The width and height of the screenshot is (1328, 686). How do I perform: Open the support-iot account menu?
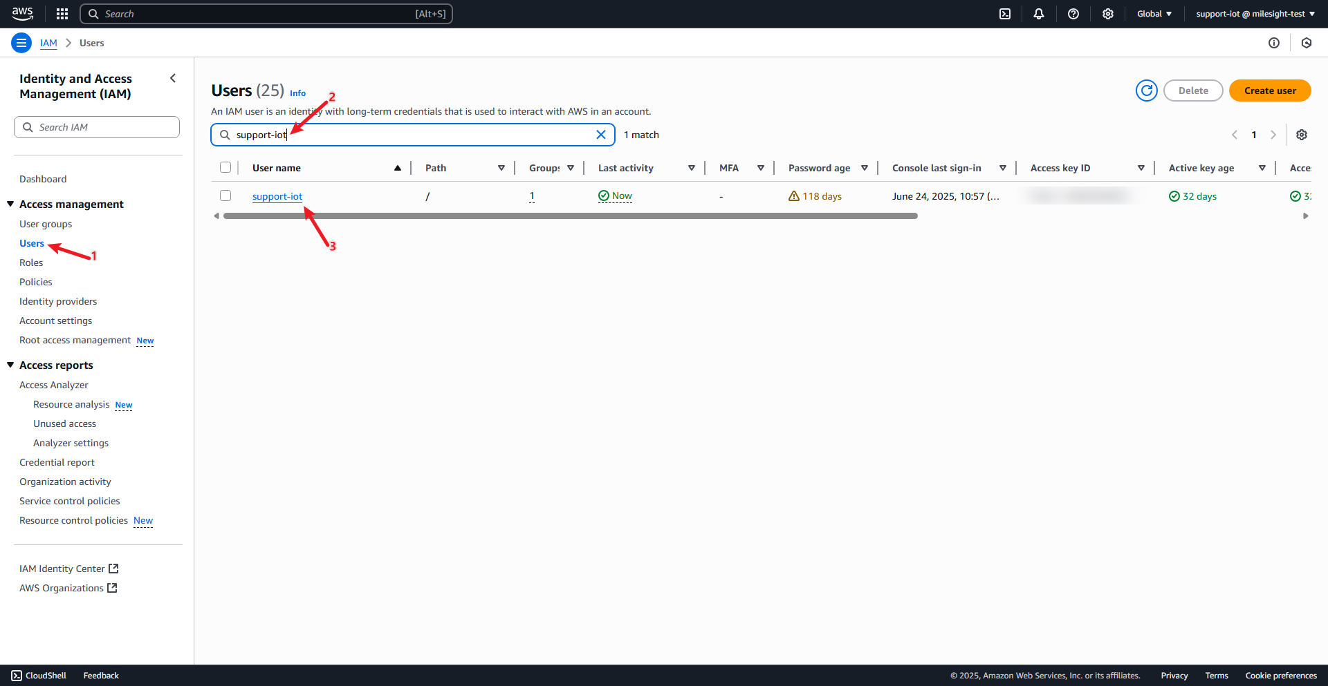point(1255,14)
